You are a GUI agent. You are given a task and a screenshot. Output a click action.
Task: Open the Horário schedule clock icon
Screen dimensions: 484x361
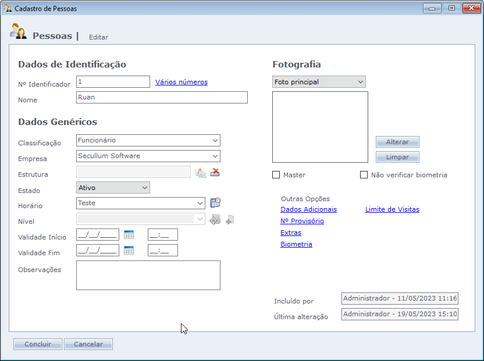point(215,203)
